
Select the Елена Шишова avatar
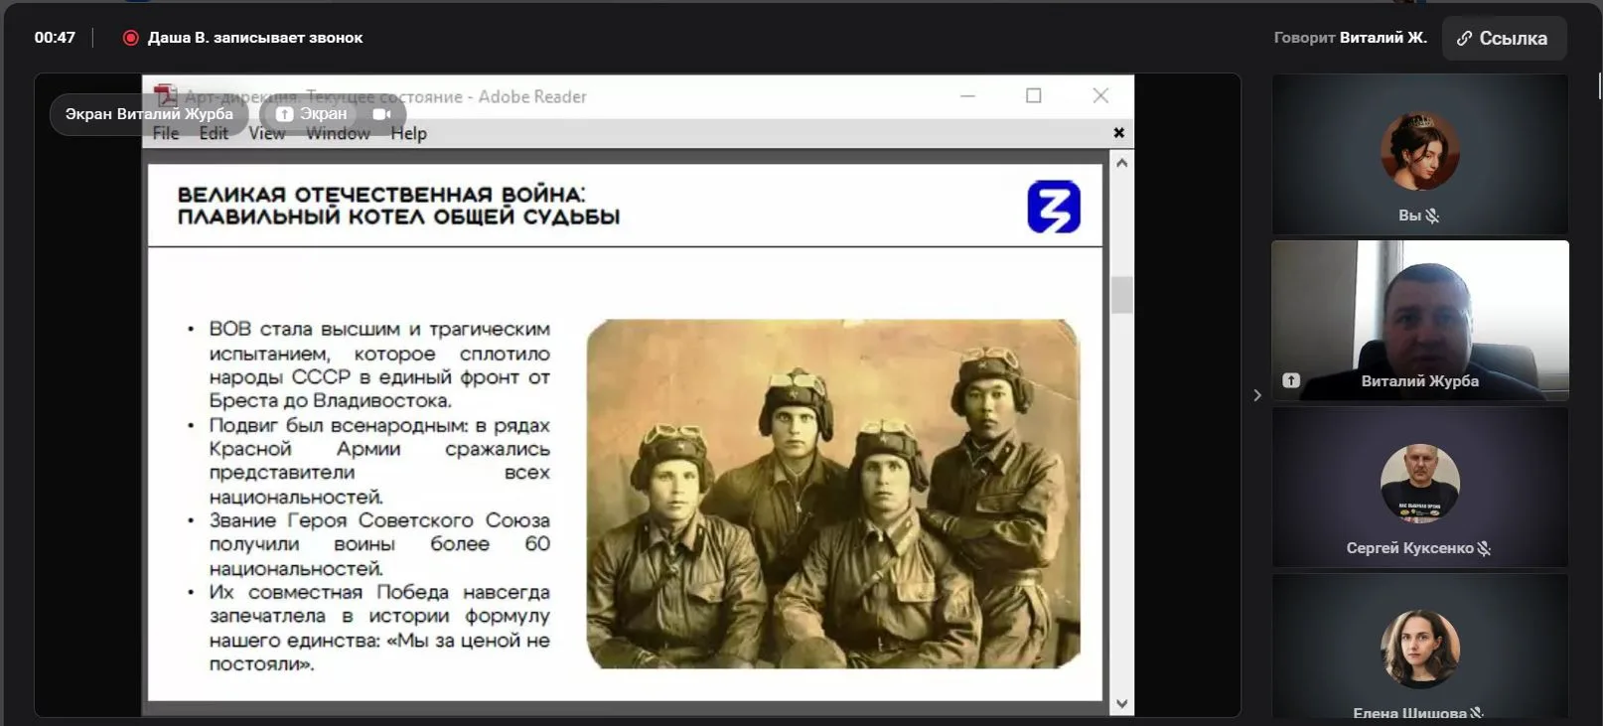click(1420, 650)
